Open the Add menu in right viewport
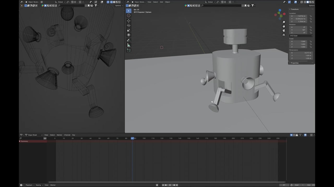Screen dimensions: 334x187 click(161, 2)
